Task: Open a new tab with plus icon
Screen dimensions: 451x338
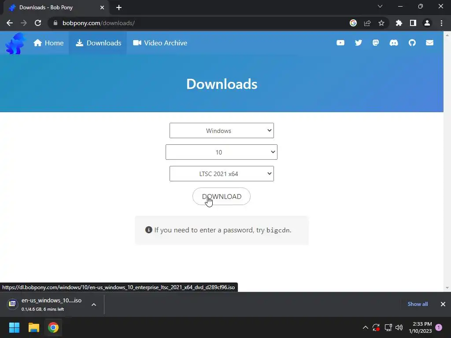Action: pos(119,7)
